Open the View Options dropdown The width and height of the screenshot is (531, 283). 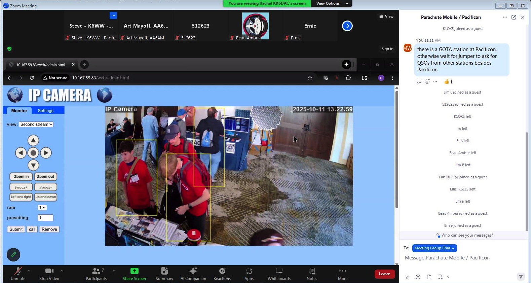point(331,3)
